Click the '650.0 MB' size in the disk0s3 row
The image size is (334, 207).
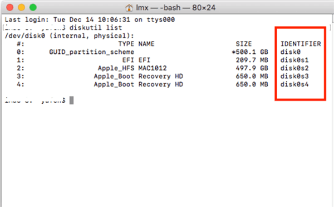[x=252, y=76]
